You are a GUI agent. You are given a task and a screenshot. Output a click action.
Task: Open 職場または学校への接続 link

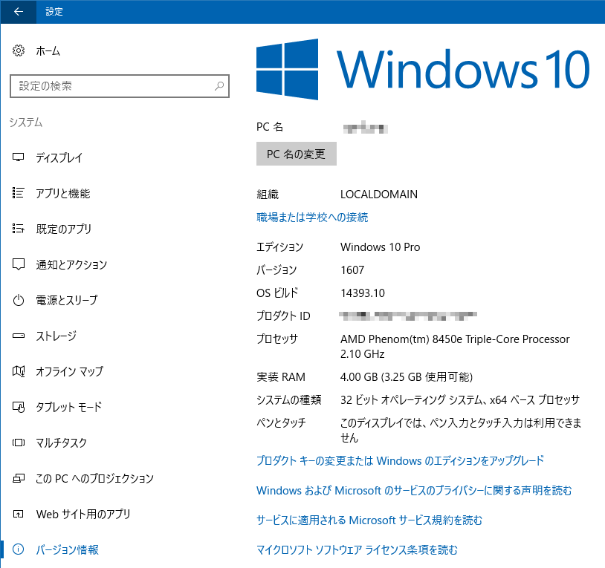[312, 218]
